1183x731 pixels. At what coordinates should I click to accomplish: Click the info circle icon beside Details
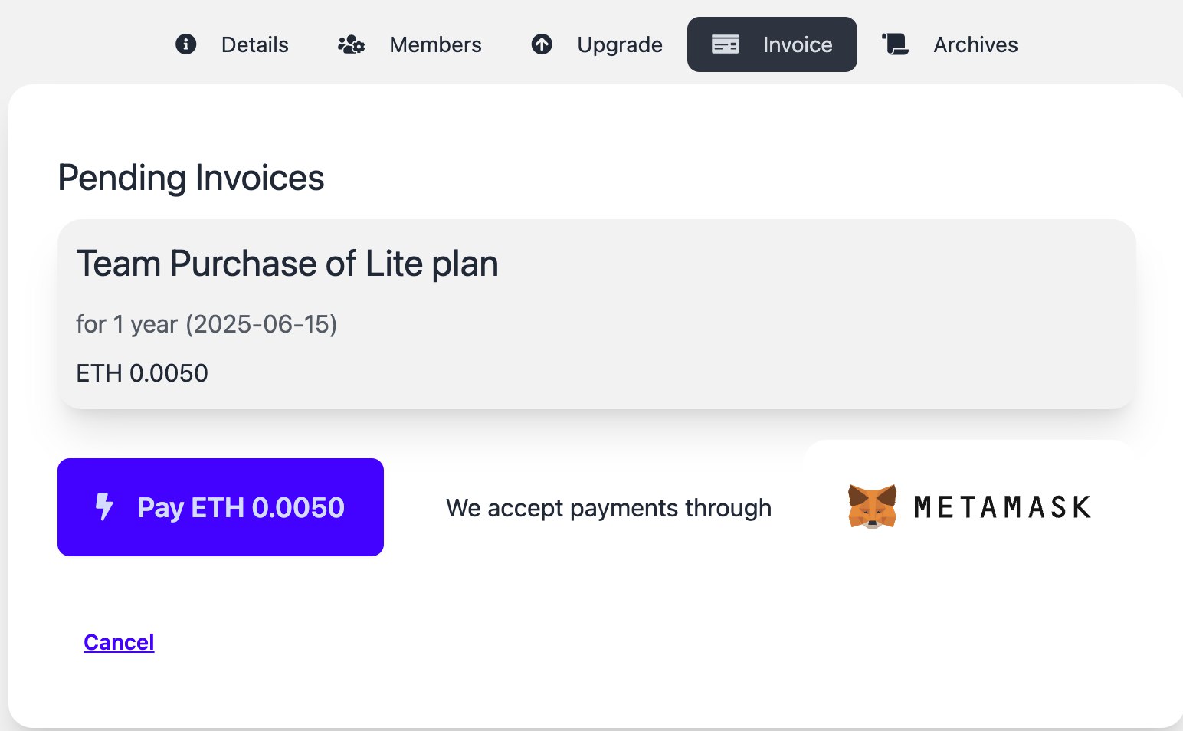[186, 44]
